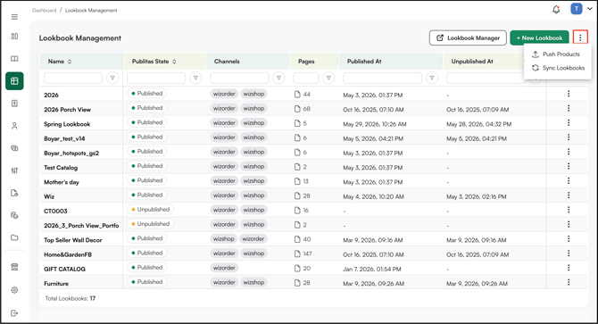The width and height of the screenshot is (598, 324).
Task: Open row actions for Boyar_test_v14
Action: [x=569, y=137]
